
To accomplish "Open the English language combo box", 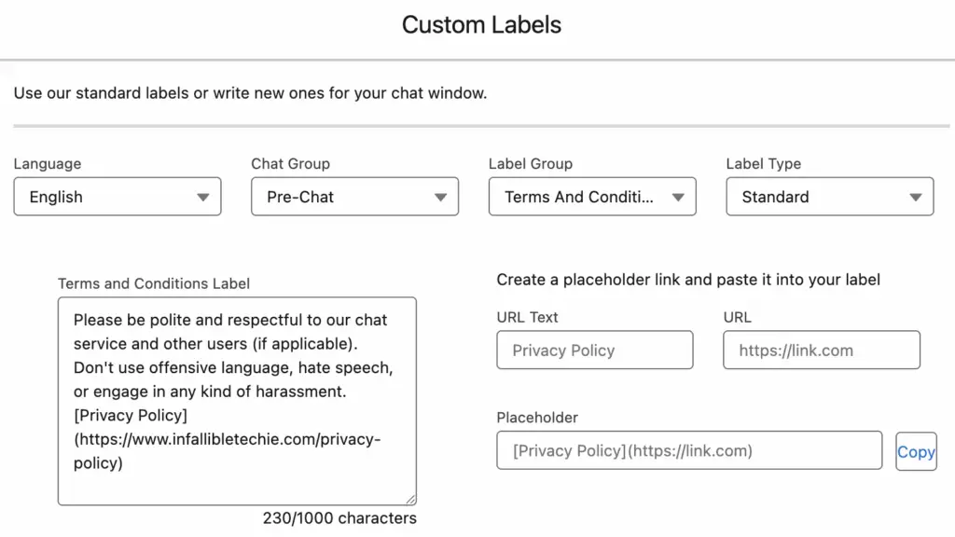I will [x=118, y=197].
